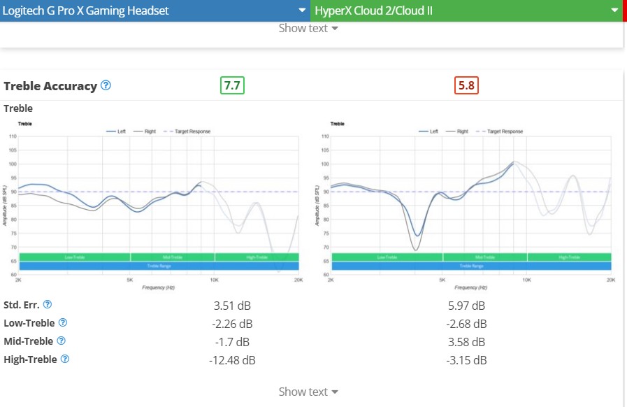Select Mid-Treble band in HyperX chart
The image size is (627, 407).
coord(485,257)
